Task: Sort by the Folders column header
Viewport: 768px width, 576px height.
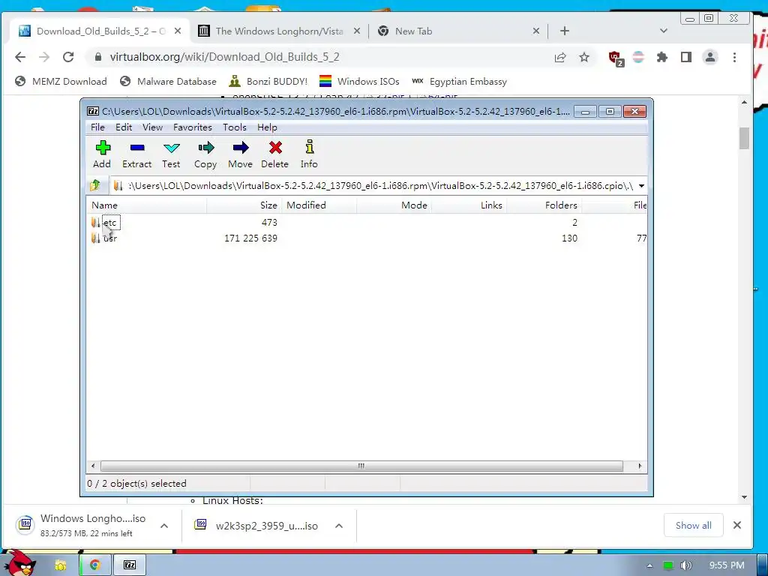Action: pyautogui.click(x=544, y=205)
